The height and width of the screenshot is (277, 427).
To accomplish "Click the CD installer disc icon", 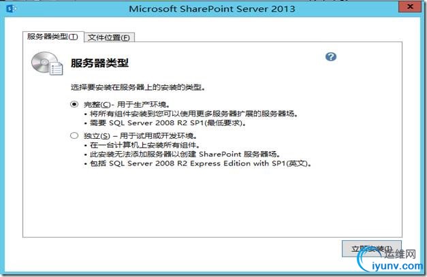I will 47,63.
